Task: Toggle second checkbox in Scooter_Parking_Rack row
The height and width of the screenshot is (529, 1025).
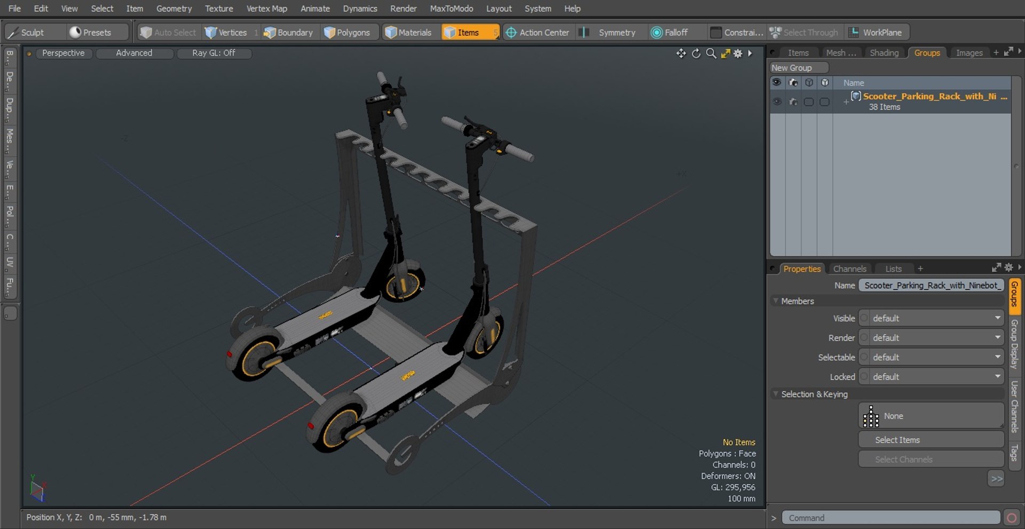Action: (x=825, y=101)
